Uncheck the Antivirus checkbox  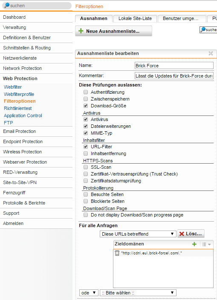point(86,119)
